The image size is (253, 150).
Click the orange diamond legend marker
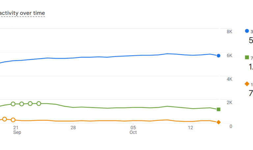point(247,84)
